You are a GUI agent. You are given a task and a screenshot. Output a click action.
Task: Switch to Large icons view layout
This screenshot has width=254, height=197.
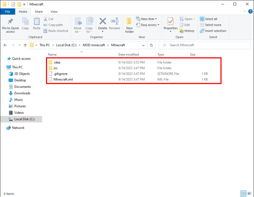[x=250, y=193]
